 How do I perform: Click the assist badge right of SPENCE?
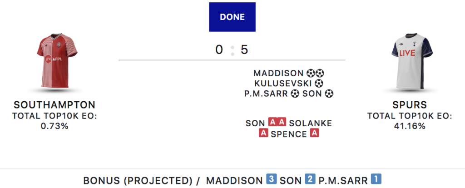(x=314, y=134)
